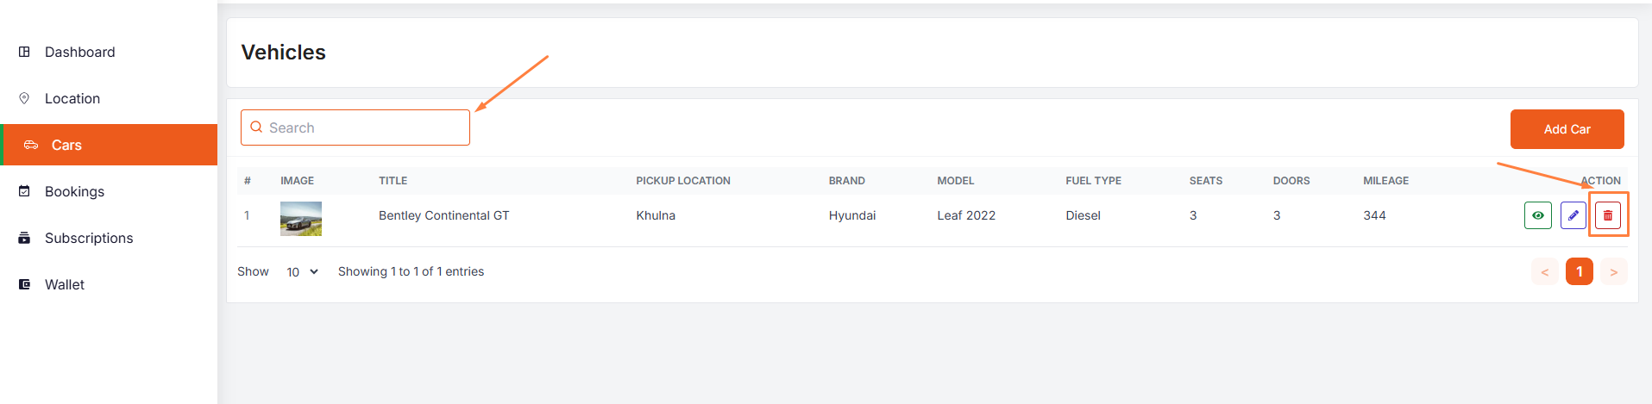Click the Subscriptions icon in sidebar
Screen dimensions: 1652x404
tap(24, 238)
